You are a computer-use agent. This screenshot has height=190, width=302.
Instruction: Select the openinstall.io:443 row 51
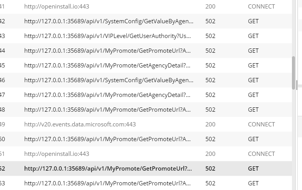tap(146, 154)
